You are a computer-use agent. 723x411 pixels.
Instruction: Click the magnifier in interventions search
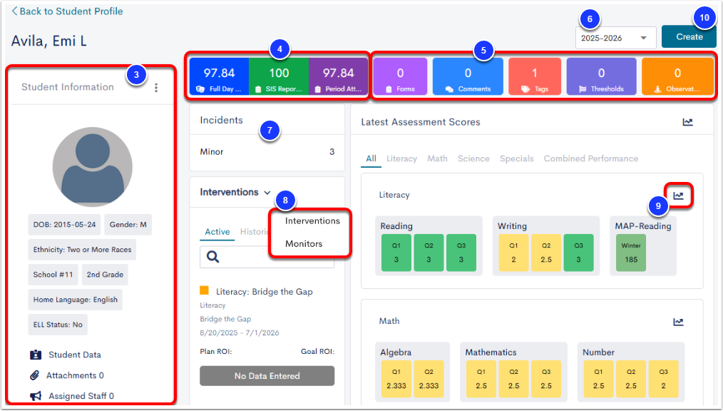212,257
